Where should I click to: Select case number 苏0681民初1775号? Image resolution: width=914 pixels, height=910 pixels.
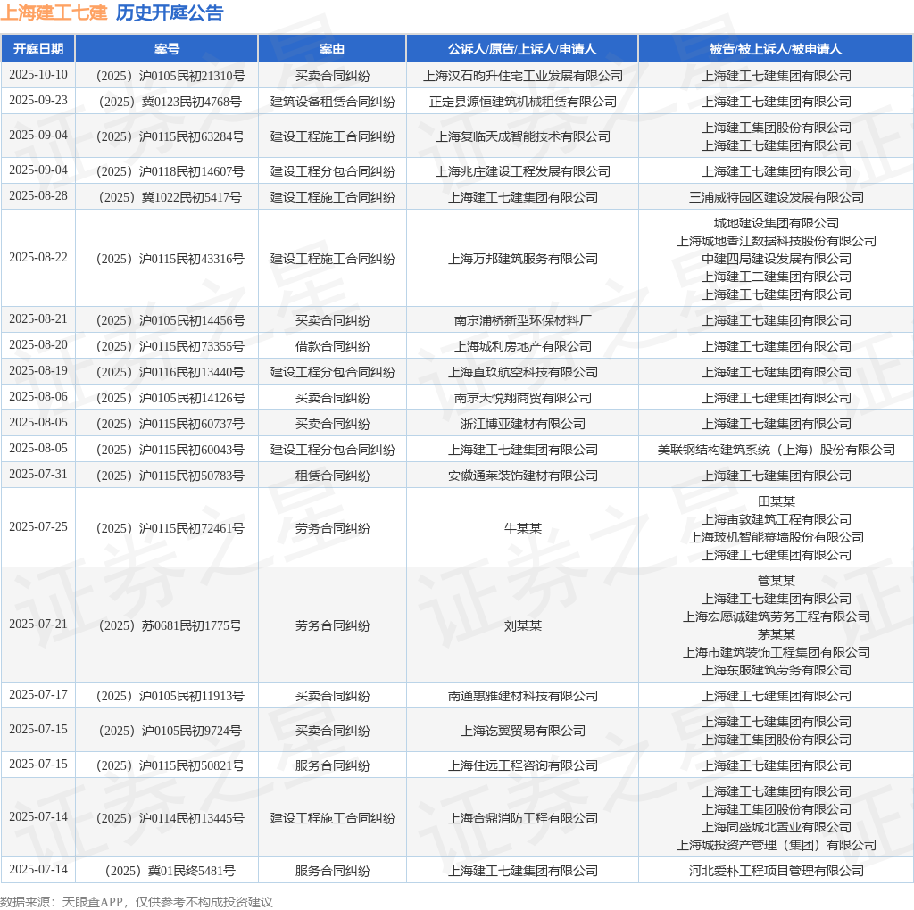[170, 625]
